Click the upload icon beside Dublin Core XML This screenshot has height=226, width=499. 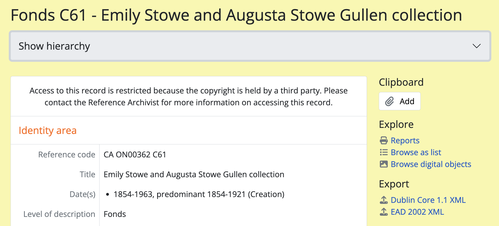(383, 200)
